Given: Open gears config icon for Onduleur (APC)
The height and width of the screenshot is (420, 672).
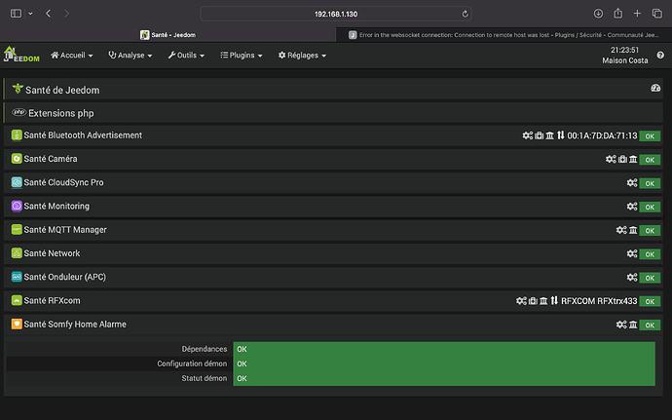Looking at the screenshot, I should [632, 277].
